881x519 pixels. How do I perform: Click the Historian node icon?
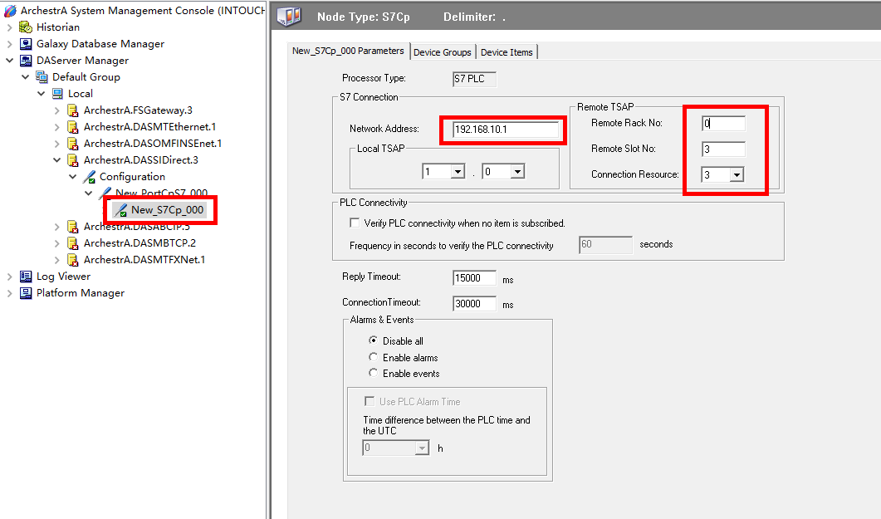tap(25, 27)
